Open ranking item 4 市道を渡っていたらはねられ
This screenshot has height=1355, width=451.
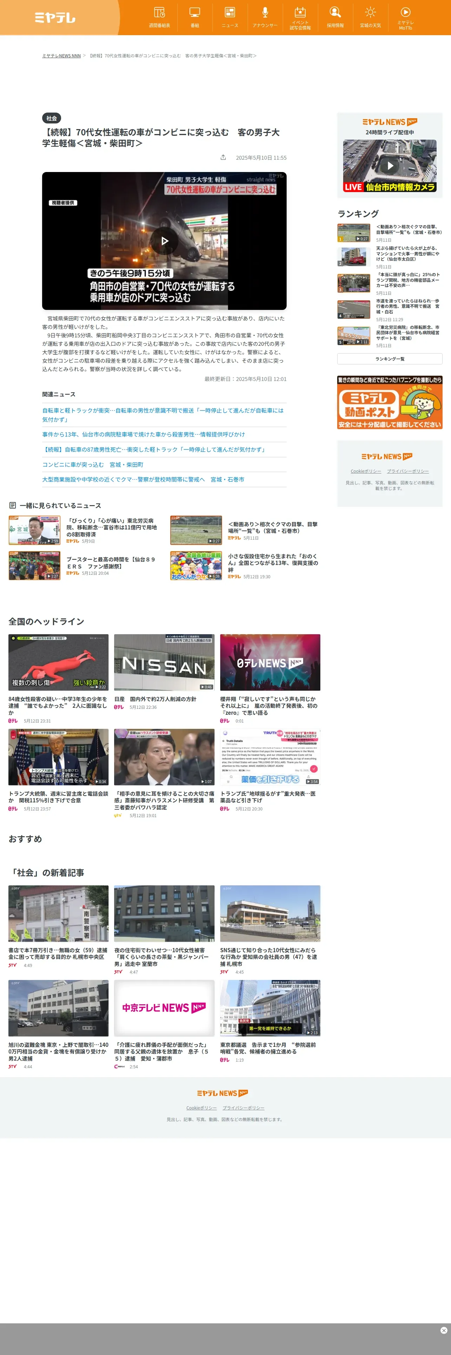click(x=408, y=307)
